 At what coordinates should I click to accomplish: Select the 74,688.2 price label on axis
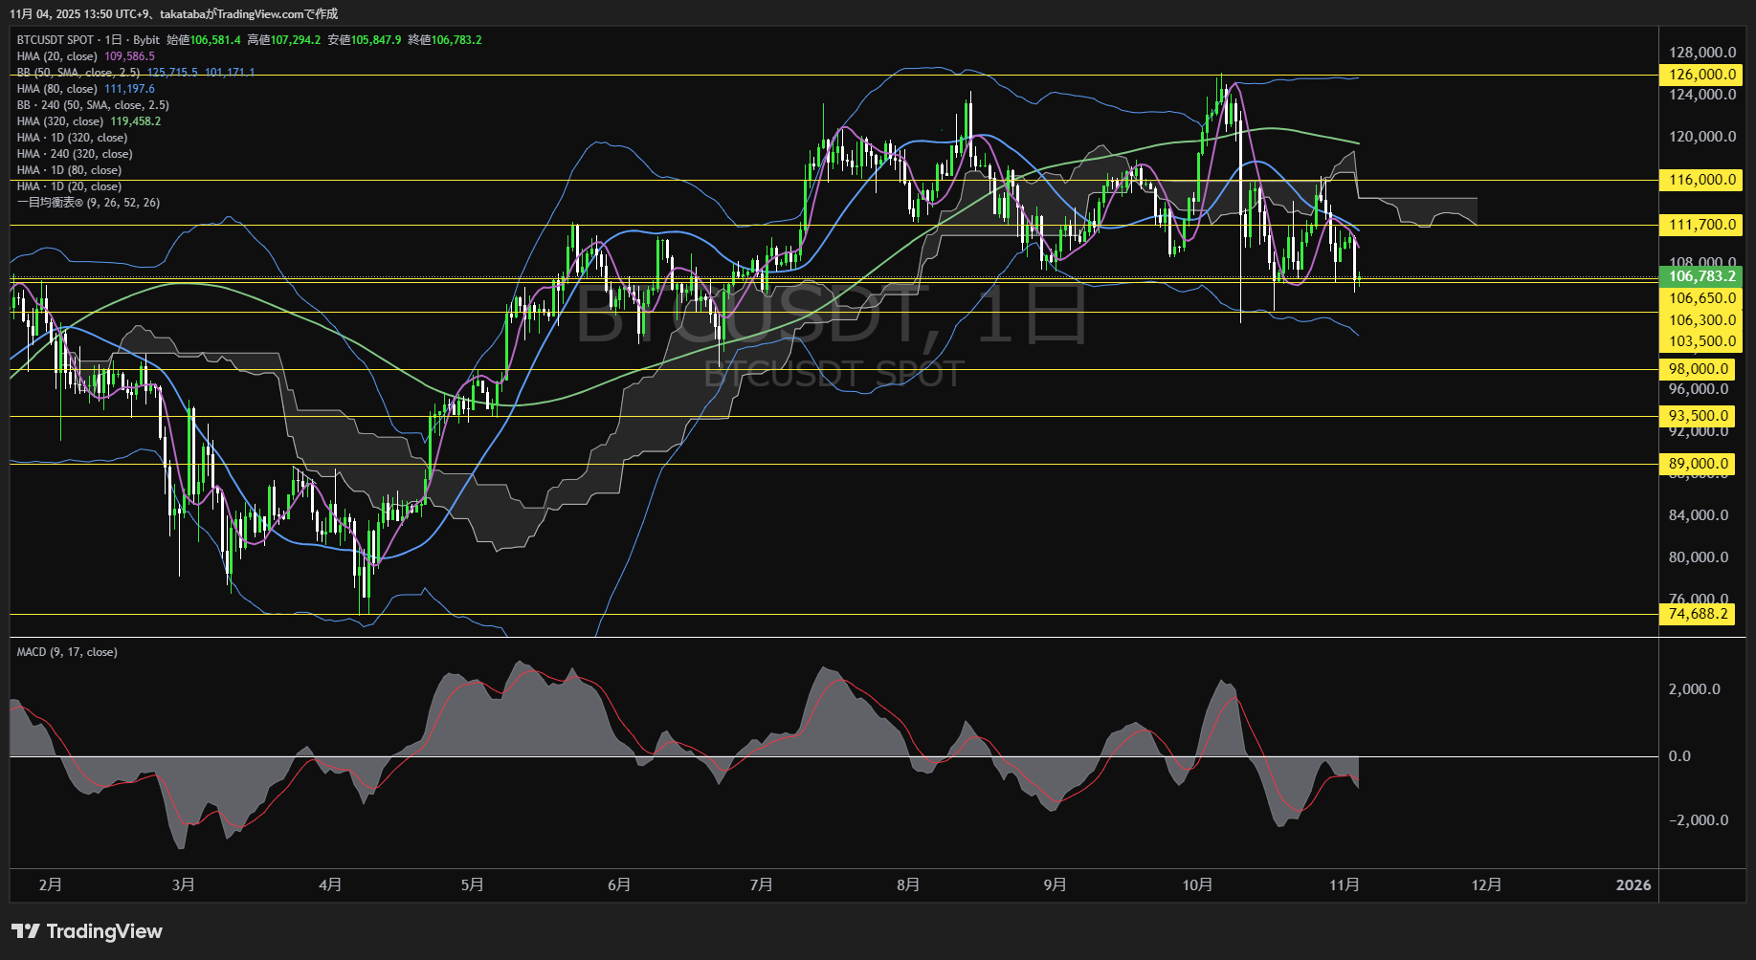pyautogui.click(x=1699, y=614)
